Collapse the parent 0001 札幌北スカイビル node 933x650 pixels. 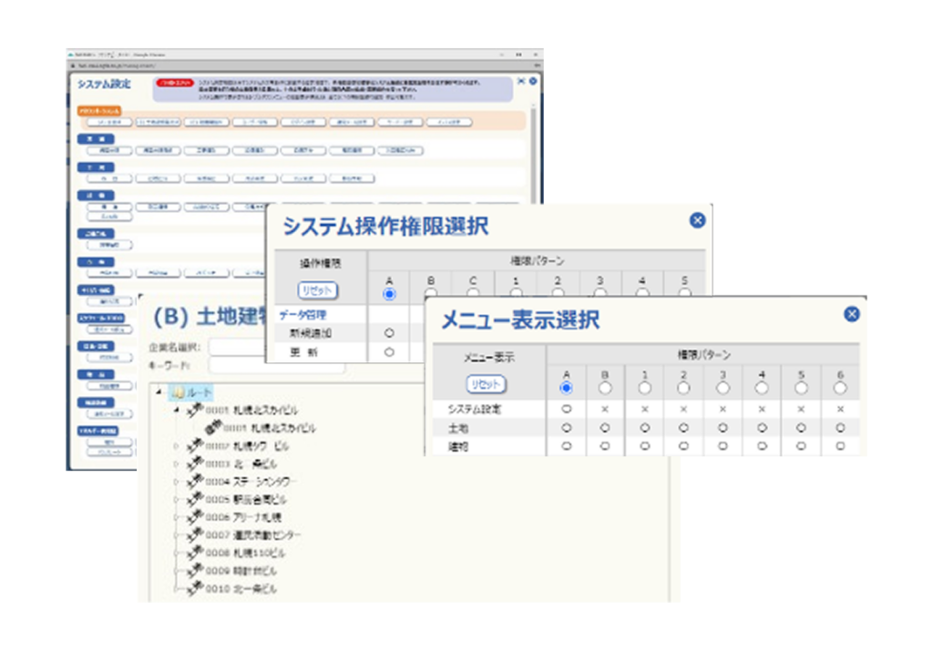pyautogui.click(x=176, y=410)
